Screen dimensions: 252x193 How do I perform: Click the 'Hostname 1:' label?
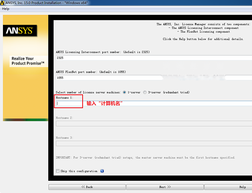(64, 97)
